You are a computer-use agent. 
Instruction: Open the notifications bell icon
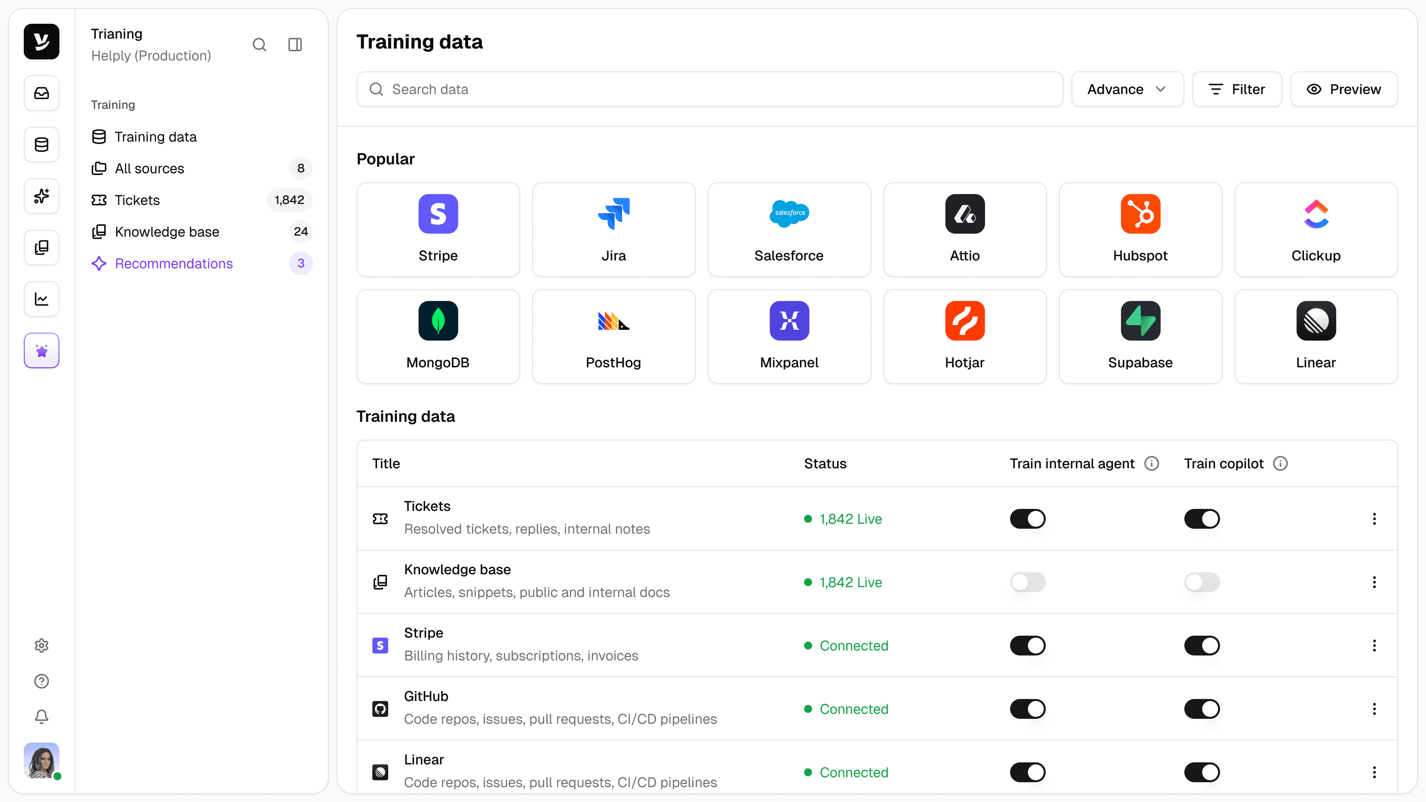(x=42, y=716)
